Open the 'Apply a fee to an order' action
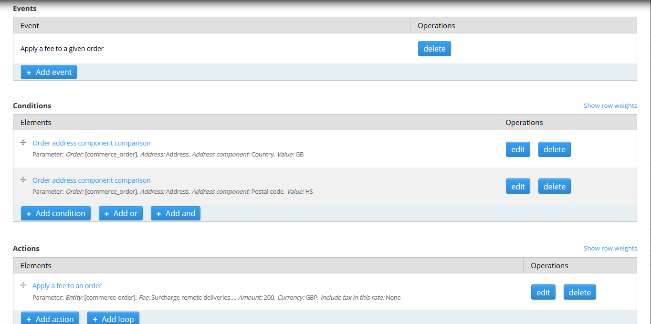 (x=67, y=285)
